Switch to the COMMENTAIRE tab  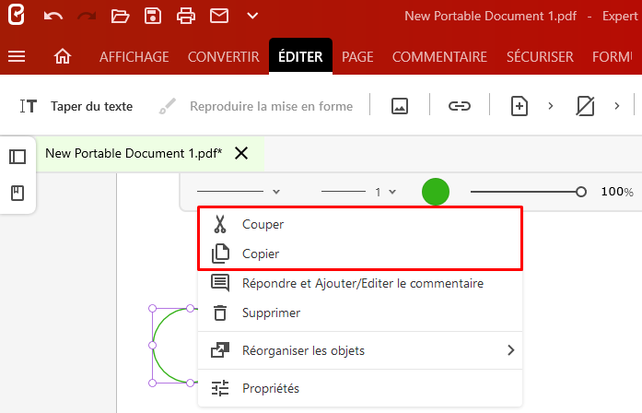(439, 57)
